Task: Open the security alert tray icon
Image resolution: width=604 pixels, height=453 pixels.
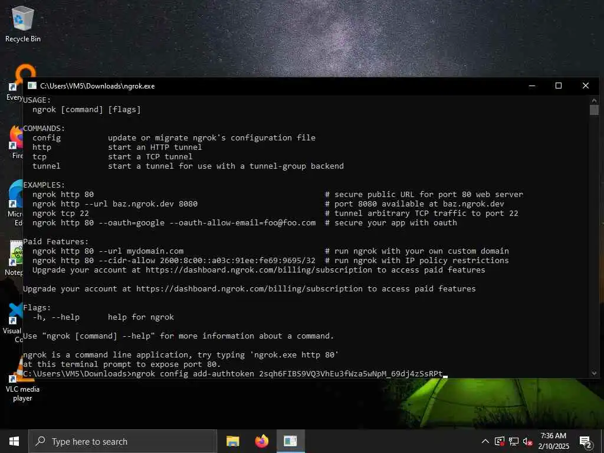Action: 500,441
